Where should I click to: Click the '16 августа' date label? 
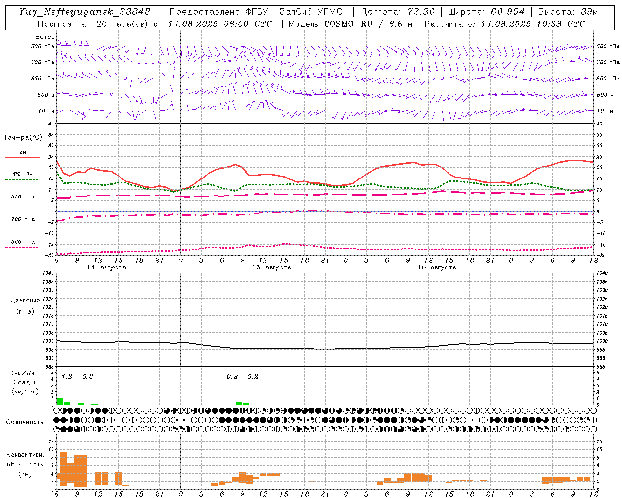tap(437, 267)
